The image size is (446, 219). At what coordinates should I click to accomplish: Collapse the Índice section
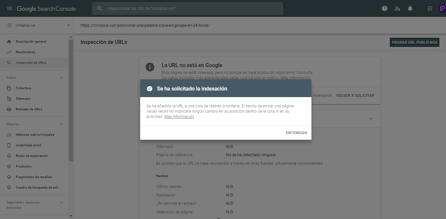coord(61,77)
